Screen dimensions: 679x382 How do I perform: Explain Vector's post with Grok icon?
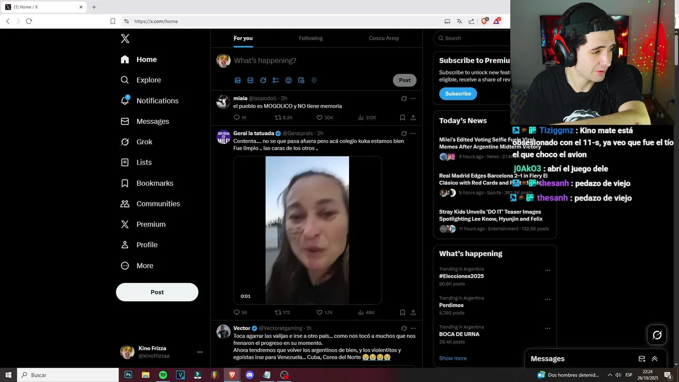coord(404,328)
